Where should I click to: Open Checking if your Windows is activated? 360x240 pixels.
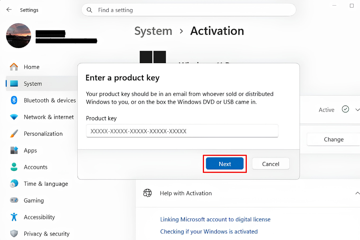(209, 232)
